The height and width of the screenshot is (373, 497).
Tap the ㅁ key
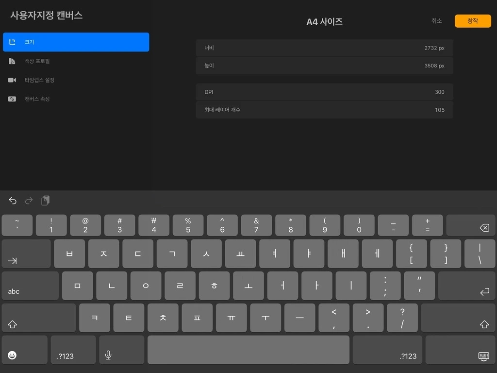pos(78,286)
